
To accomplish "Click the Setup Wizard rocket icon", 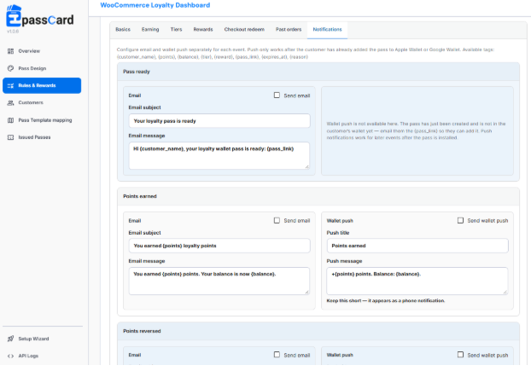I will [10, 339].
